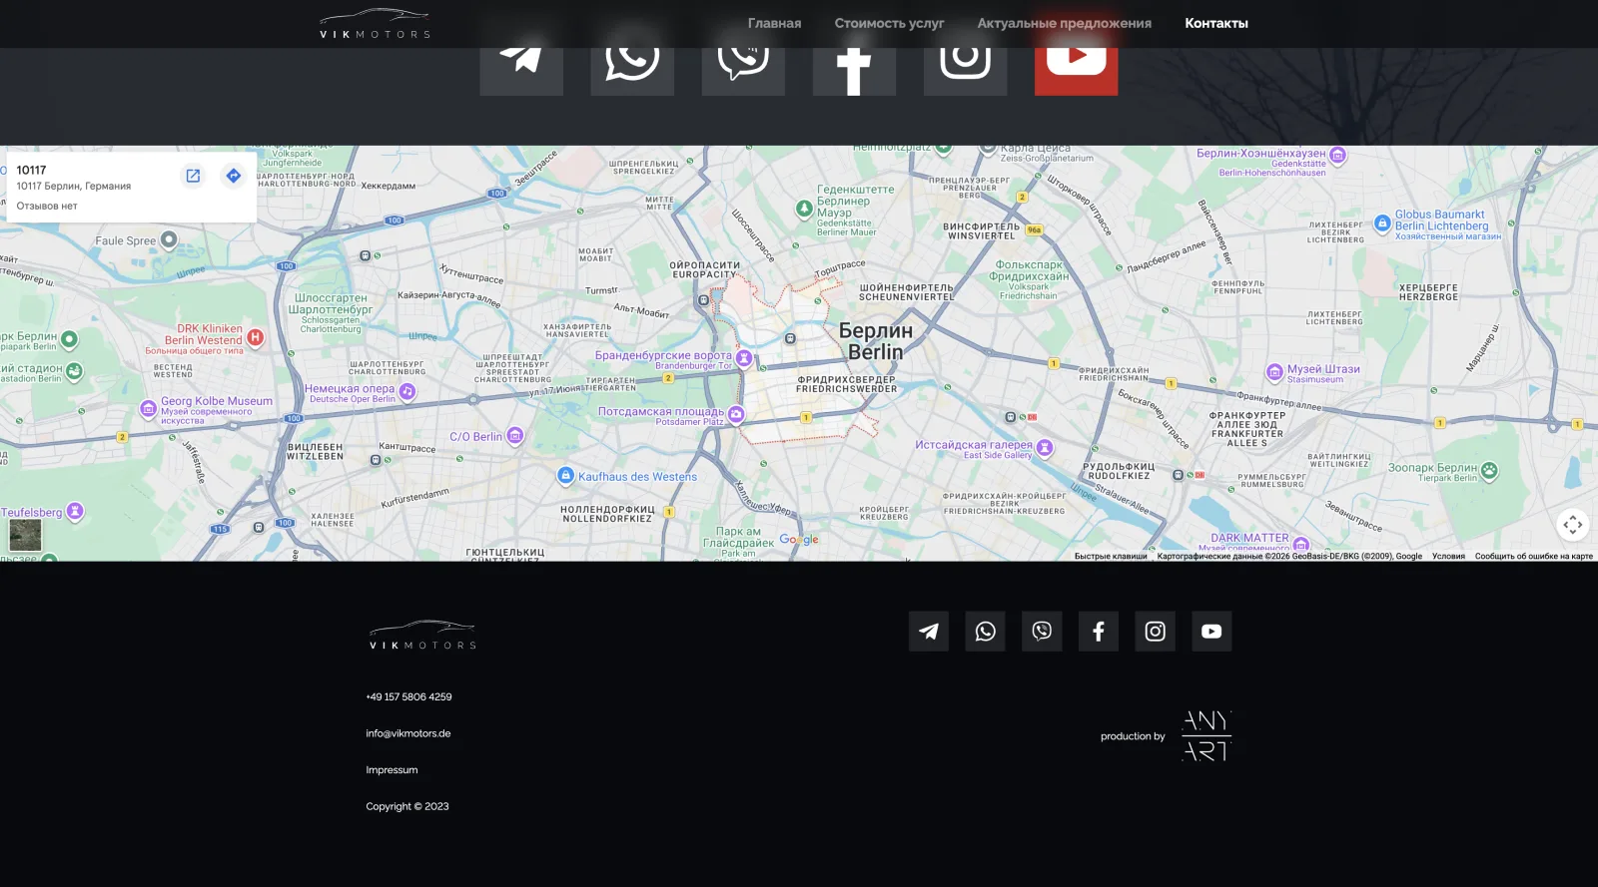Screen dimensions: 1598x887
Task: Click the Faule Spree marker
Action: (169, 239)
